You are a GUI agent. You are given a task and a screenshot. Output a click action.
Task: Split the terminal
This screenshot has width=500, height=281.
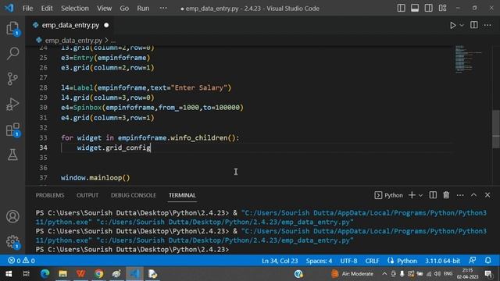pos(433,195)
